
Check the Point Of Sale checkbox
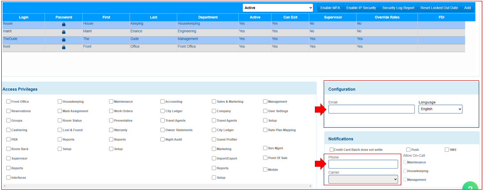[265, 158]
